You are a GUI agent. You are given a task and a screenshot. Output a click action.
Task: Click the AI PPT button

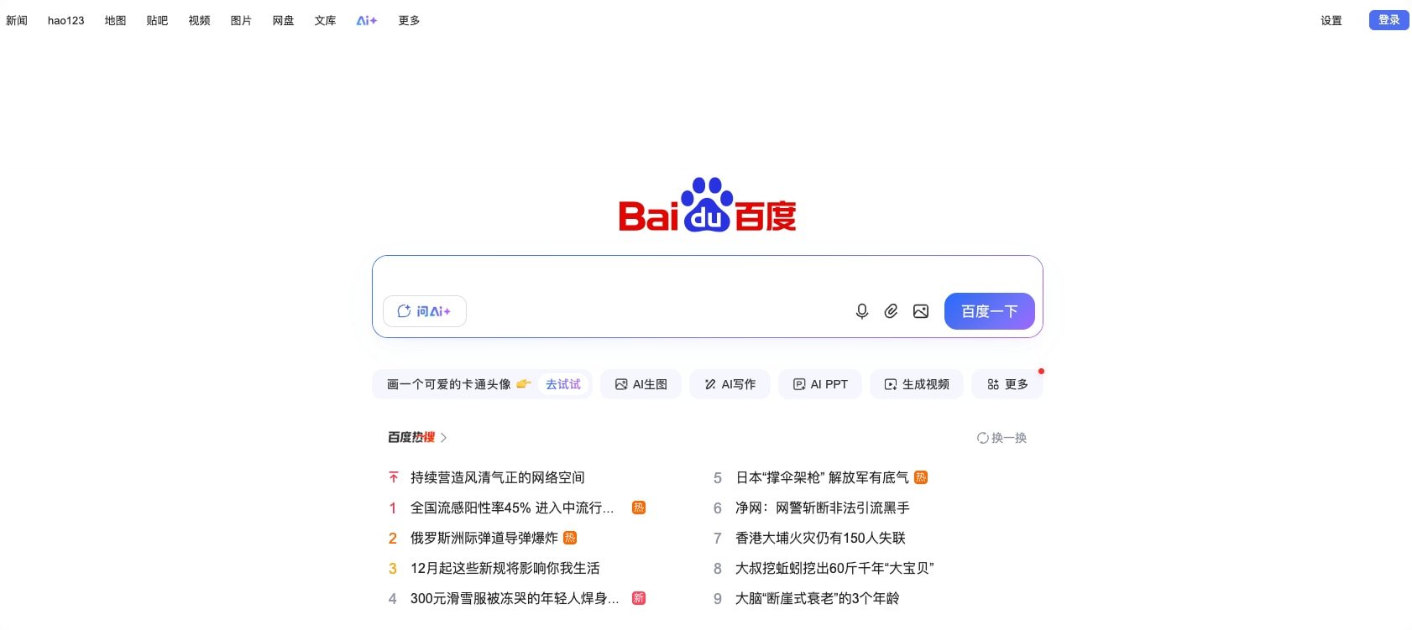pos(820,384)
